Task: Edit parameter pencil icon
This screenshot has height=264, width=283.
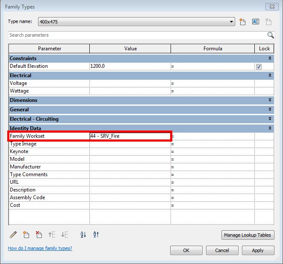Action: tap(13, 235)
